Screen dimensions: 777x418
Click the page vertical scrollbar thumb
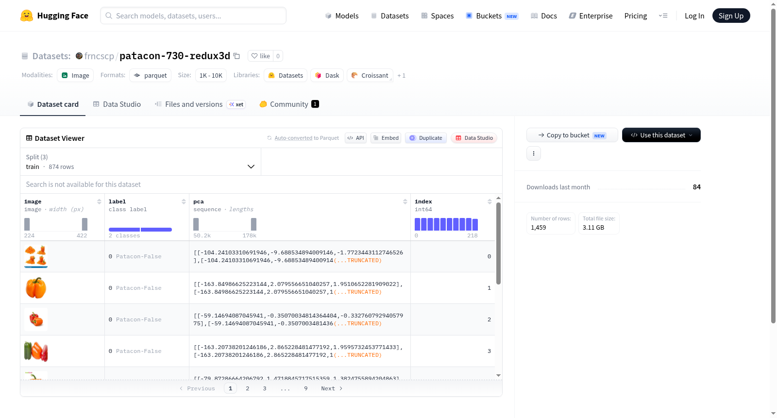[773, 166]
